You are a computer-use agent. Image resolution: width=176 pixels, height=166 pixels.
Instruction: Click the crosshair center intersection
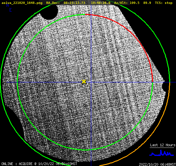pyautogui.click(x=91, y=82)
